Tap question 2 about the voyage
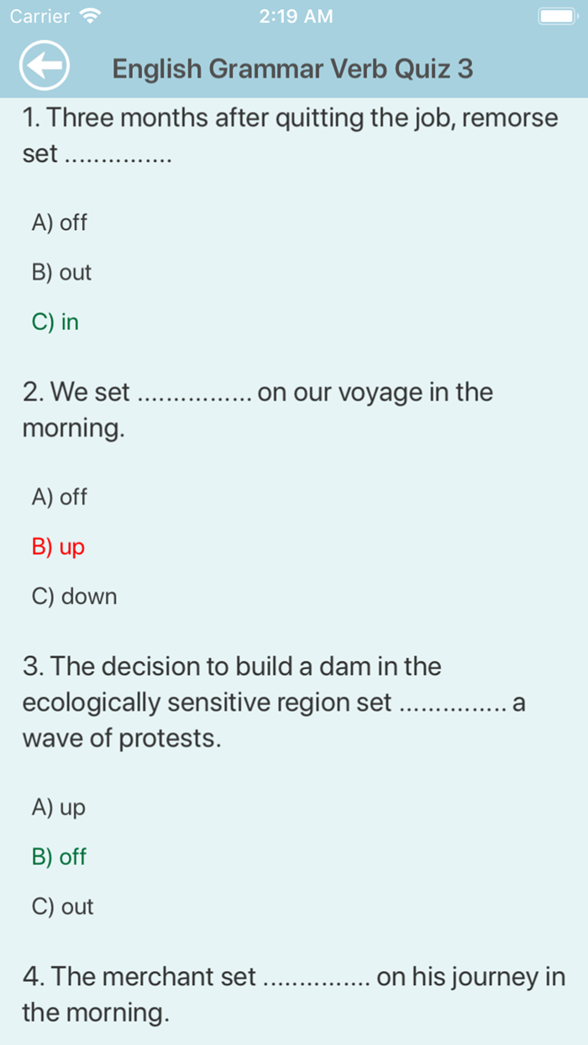This screenshot has width=588, height=1045. pyautogui.click(x=258, y=410)
